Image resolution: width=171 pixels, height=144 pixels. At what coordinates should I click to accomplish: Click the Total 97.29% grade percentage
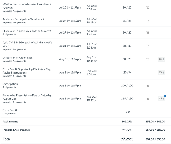[127, 139]
